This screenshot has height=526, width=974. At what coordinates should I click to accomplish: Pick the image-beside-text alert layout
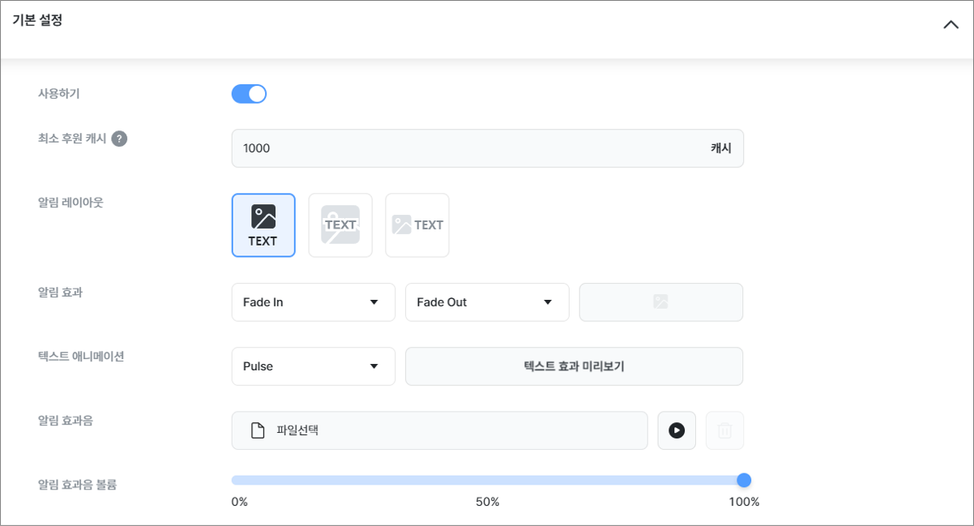(x=417, y=225)
